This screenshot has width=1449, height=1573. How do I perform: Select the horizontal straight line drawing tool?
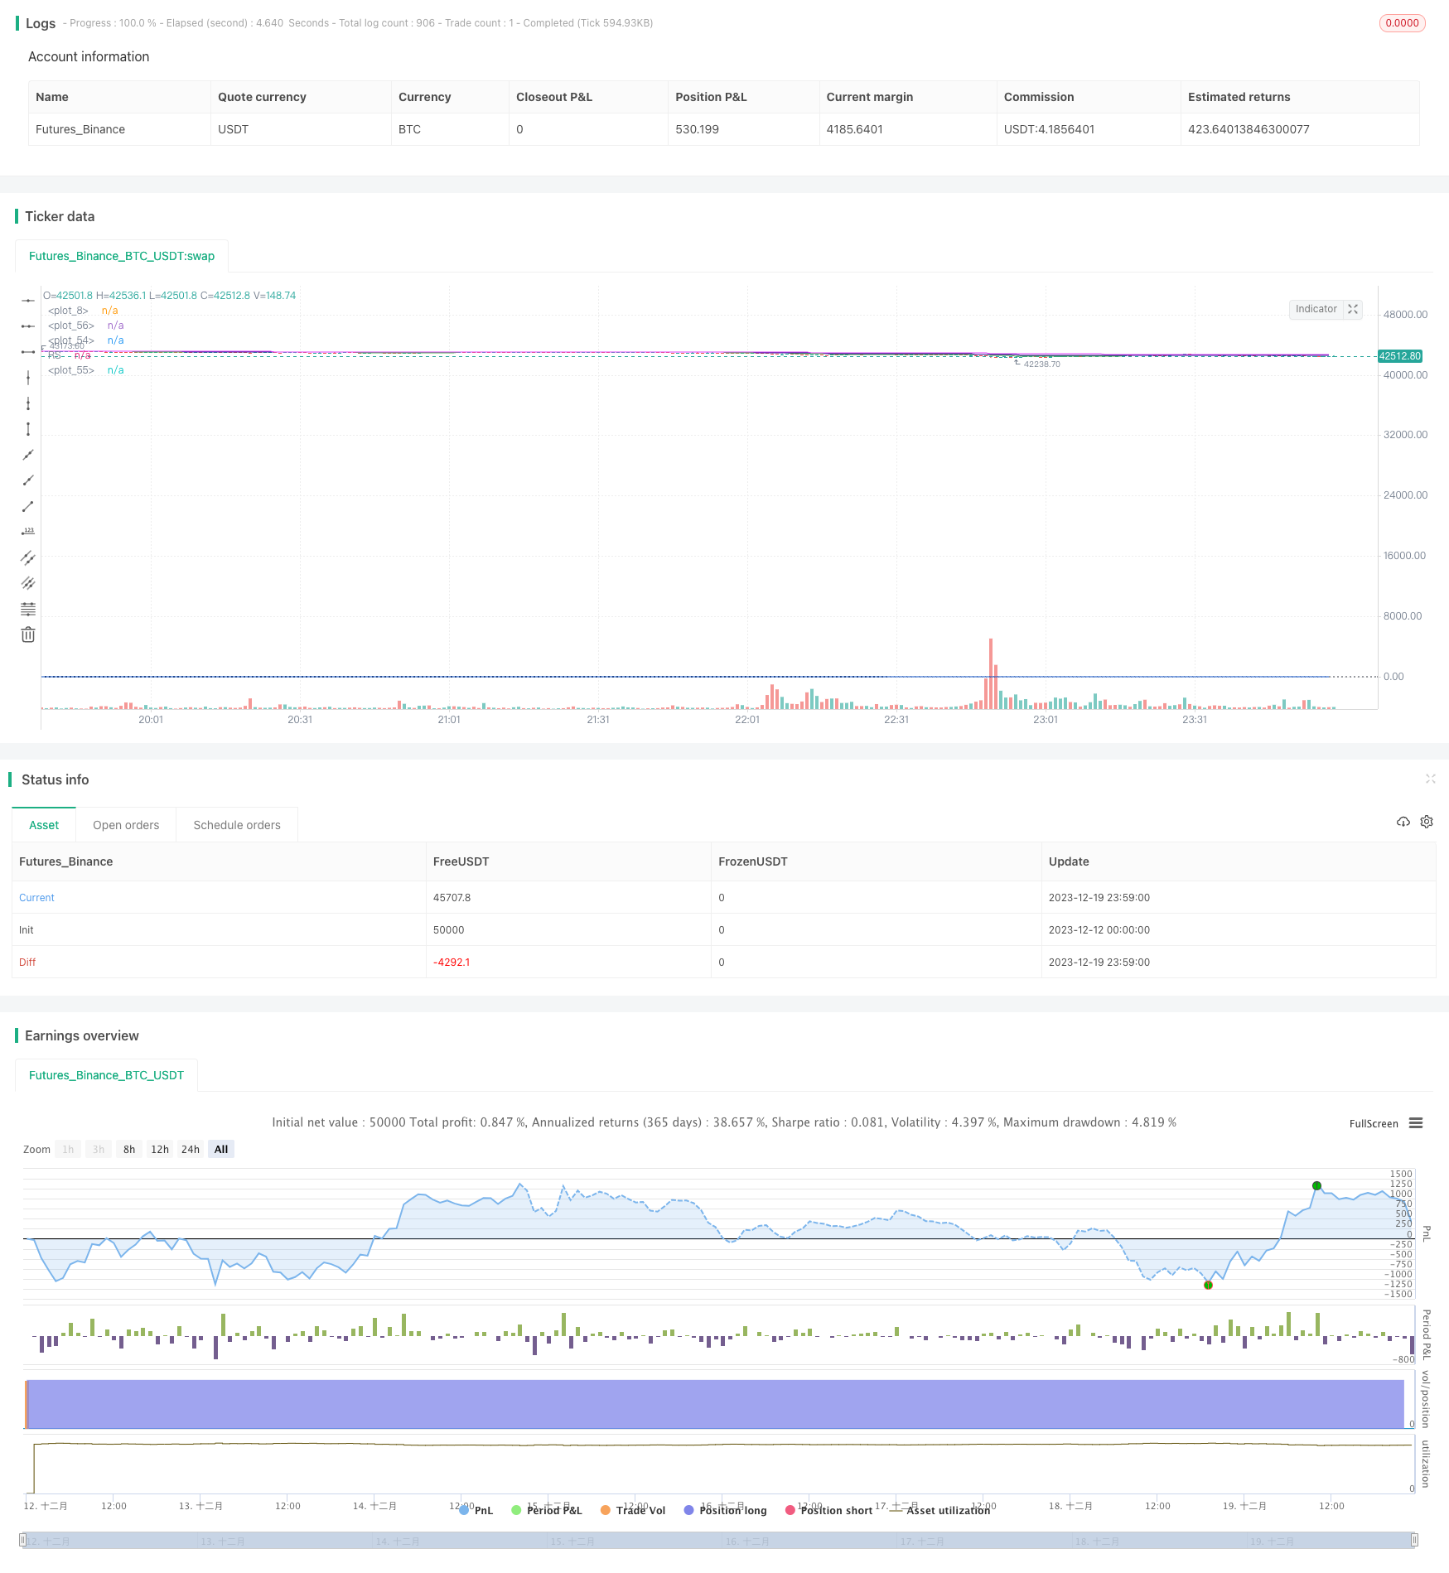[28, 301]
